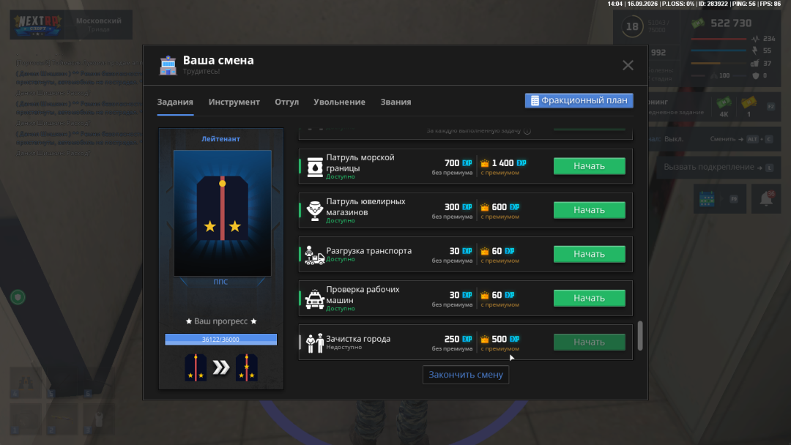Screen dimensions: 791x445
Task: Click the building icon beside Ваша смена
Action: pos(168,66)
